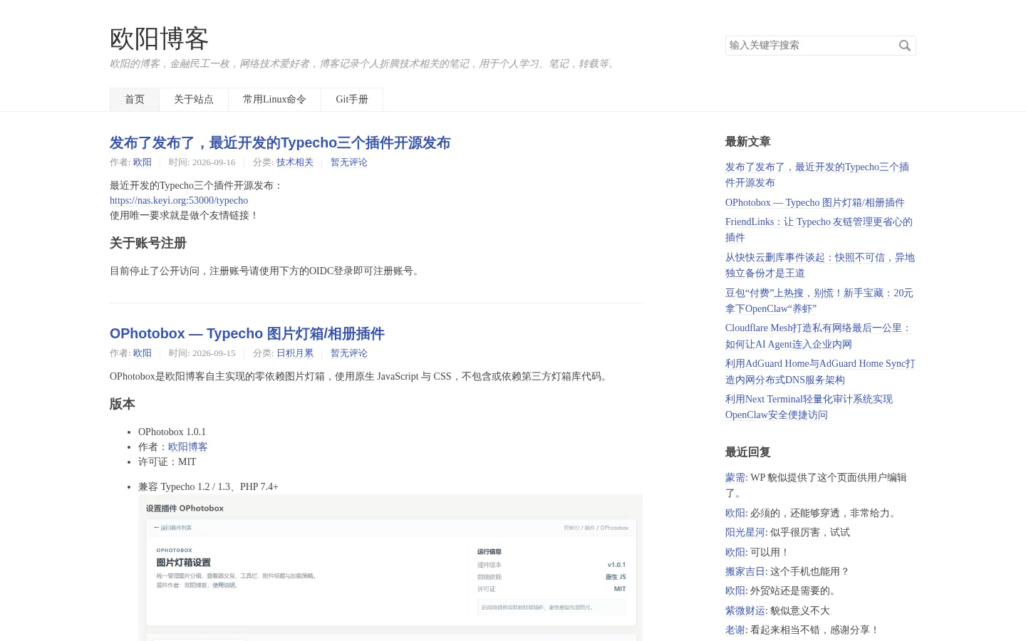Viewport: 1026px width, 641px height.
Task: Open the post titled 发布了发布了 Typecho三个插件开源发布
Action: coord(280,143)
